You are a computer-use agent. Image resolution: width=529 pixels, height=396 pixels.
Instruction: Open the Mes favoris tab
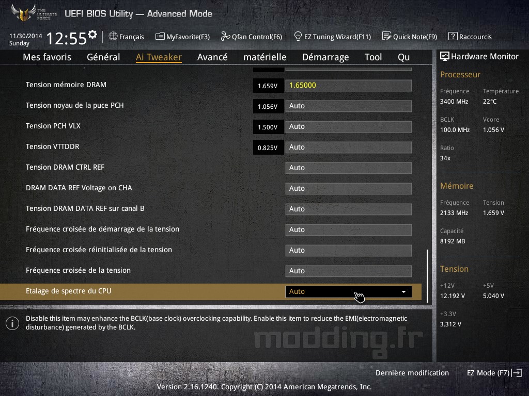pyautogui.click(x=47, y=57)
